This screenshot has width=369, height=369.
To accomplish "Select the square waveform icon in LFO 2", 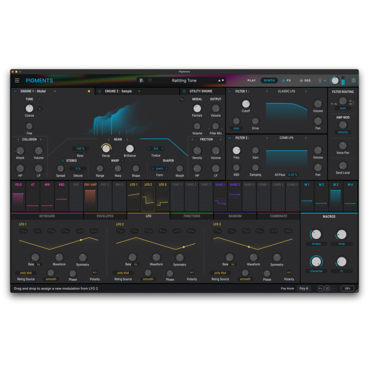I will 148,230.
